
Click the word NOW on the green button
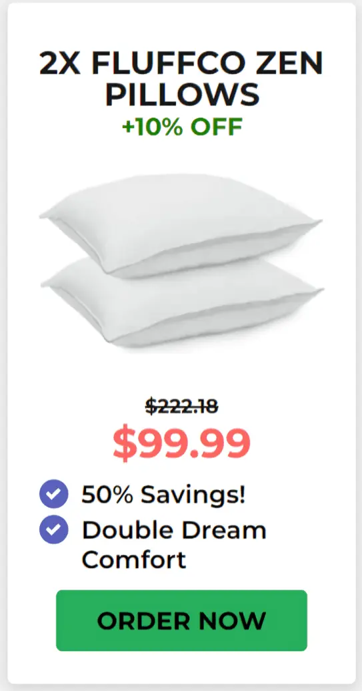(232, 621)
